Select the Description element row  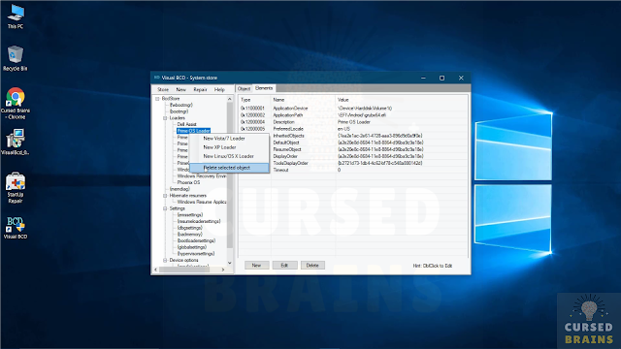(x=353, y=122)
